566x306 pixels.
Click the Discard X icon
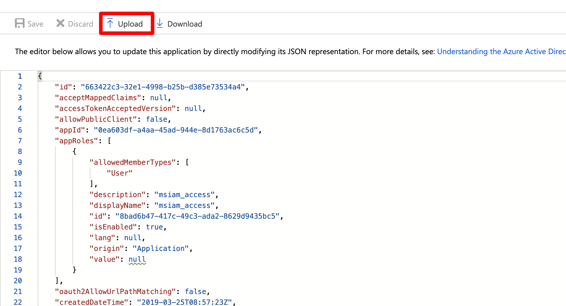pyautogui.click(x=60, y=23)
